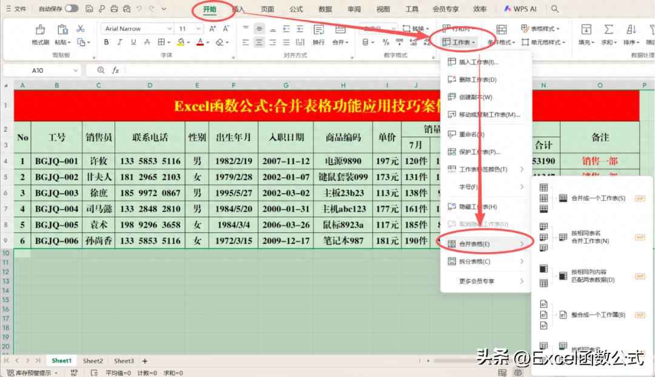655x377 pixels.
Task: Expand quick access toolbar customization chevron
Action: click(164, 8)
